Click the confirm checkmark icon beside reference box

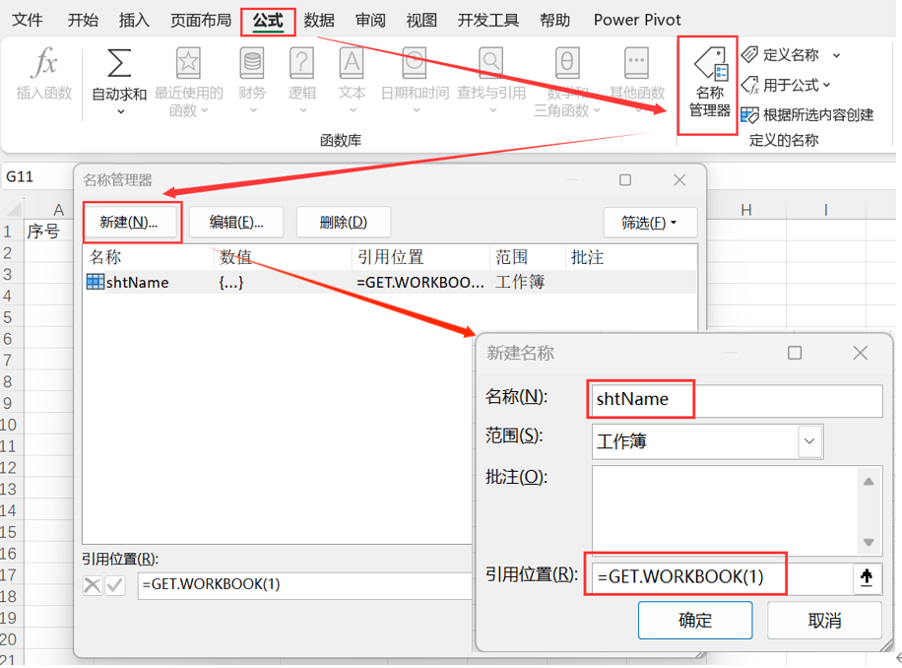point(115,585)
